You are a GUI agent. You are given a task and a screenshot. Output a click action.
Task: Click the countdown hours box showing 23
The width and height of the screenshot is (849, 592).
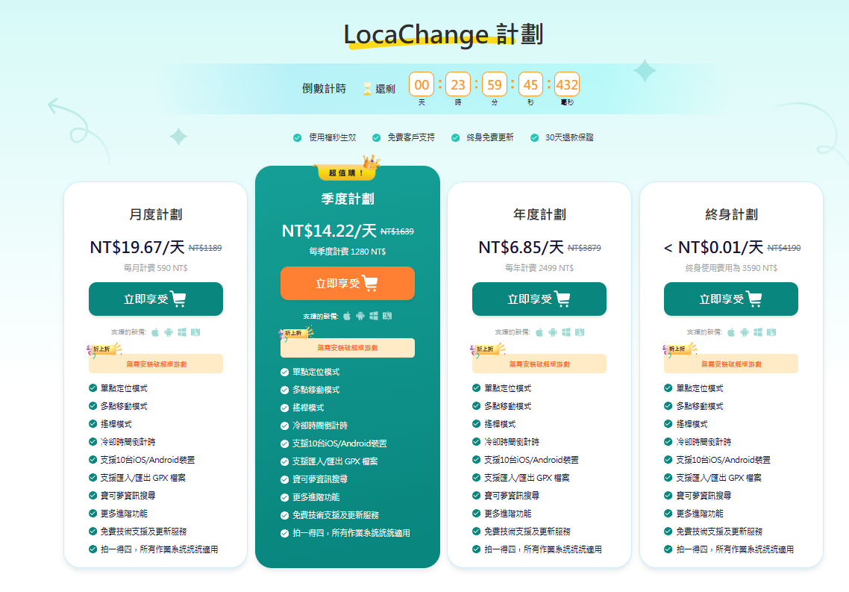[458, 84]
